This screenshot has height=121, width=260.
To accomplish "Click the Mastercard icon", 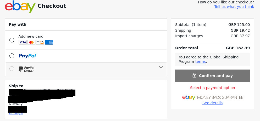I will (31, 42).
